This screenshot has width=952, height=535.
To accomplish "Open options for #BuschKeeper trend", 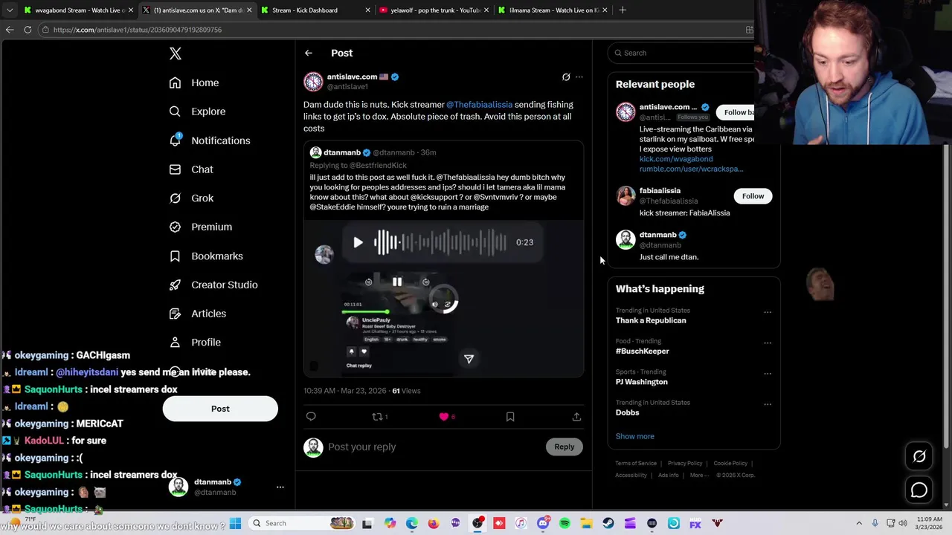I will tap(768, 343).
